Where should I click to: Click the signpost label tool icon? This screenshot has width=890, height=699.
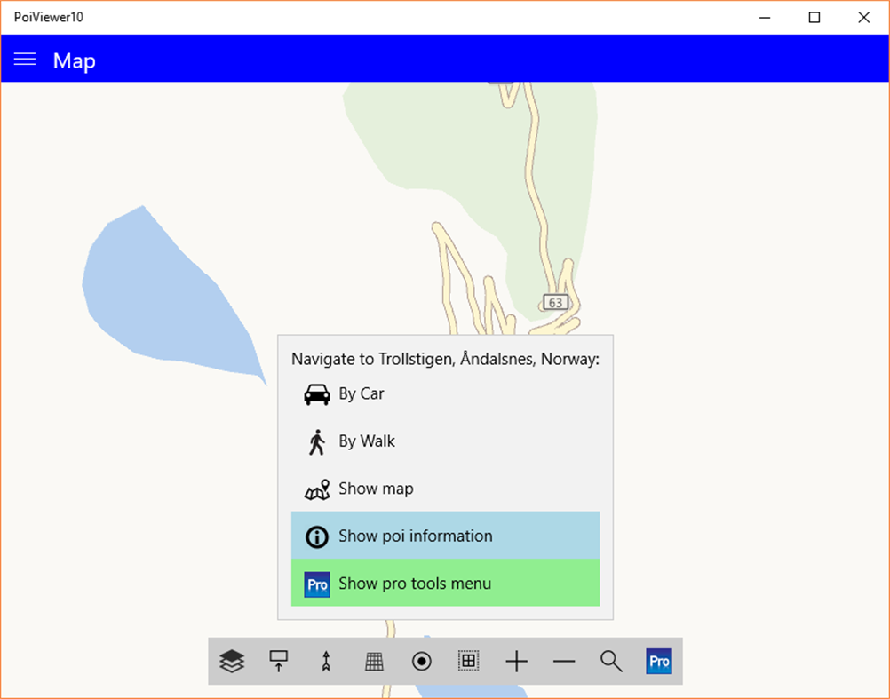coord(278,661)
